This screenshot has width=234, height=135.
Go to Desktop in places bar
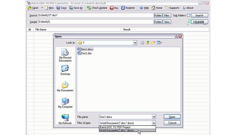[65, 70]
